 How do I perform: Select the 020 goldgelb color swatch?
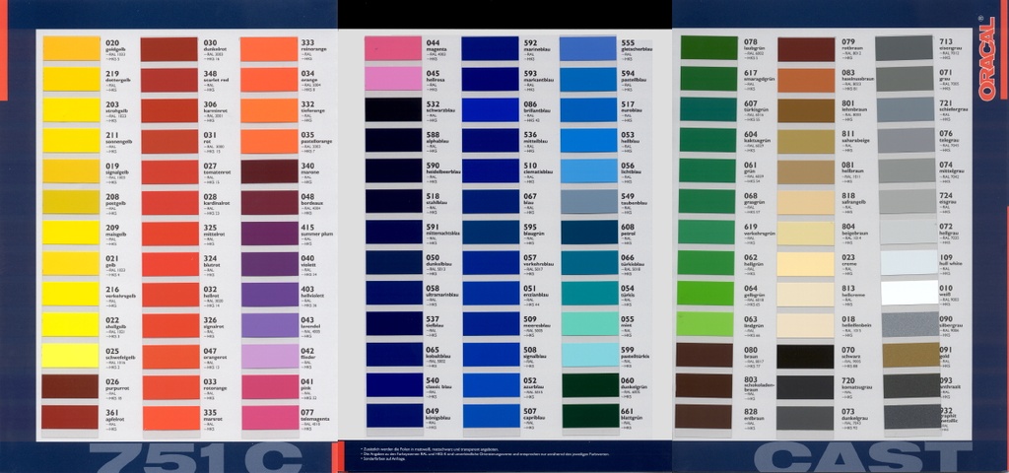71,49
